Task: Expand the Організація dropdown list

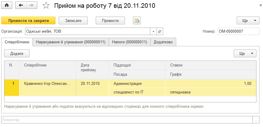Action: point(153,31)
